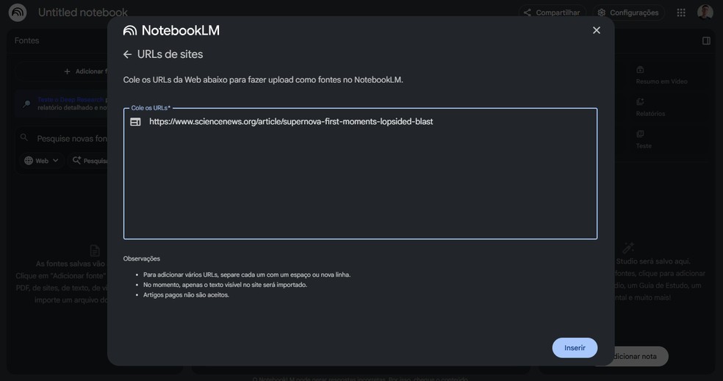
Task: Rename the Untitled notebook title
Action: click(83, 12)
